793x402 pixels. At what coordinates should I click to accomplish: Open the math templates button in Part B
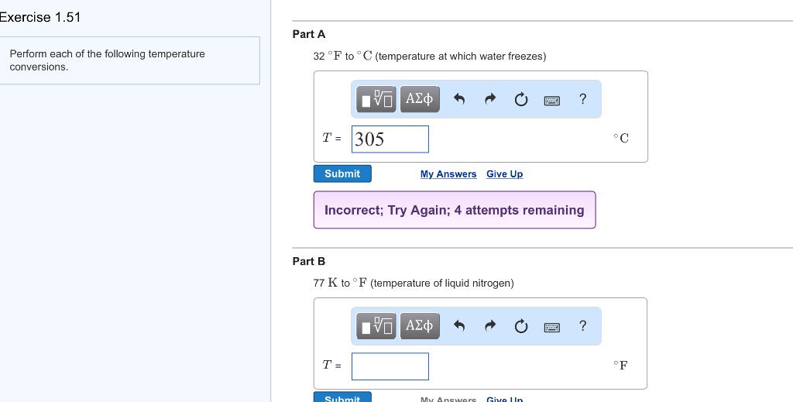coord(376,326)
